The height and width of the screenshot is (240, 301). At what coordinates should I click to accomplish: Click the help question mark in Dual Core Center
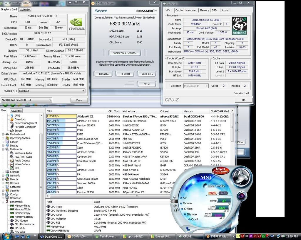point(176,210)
